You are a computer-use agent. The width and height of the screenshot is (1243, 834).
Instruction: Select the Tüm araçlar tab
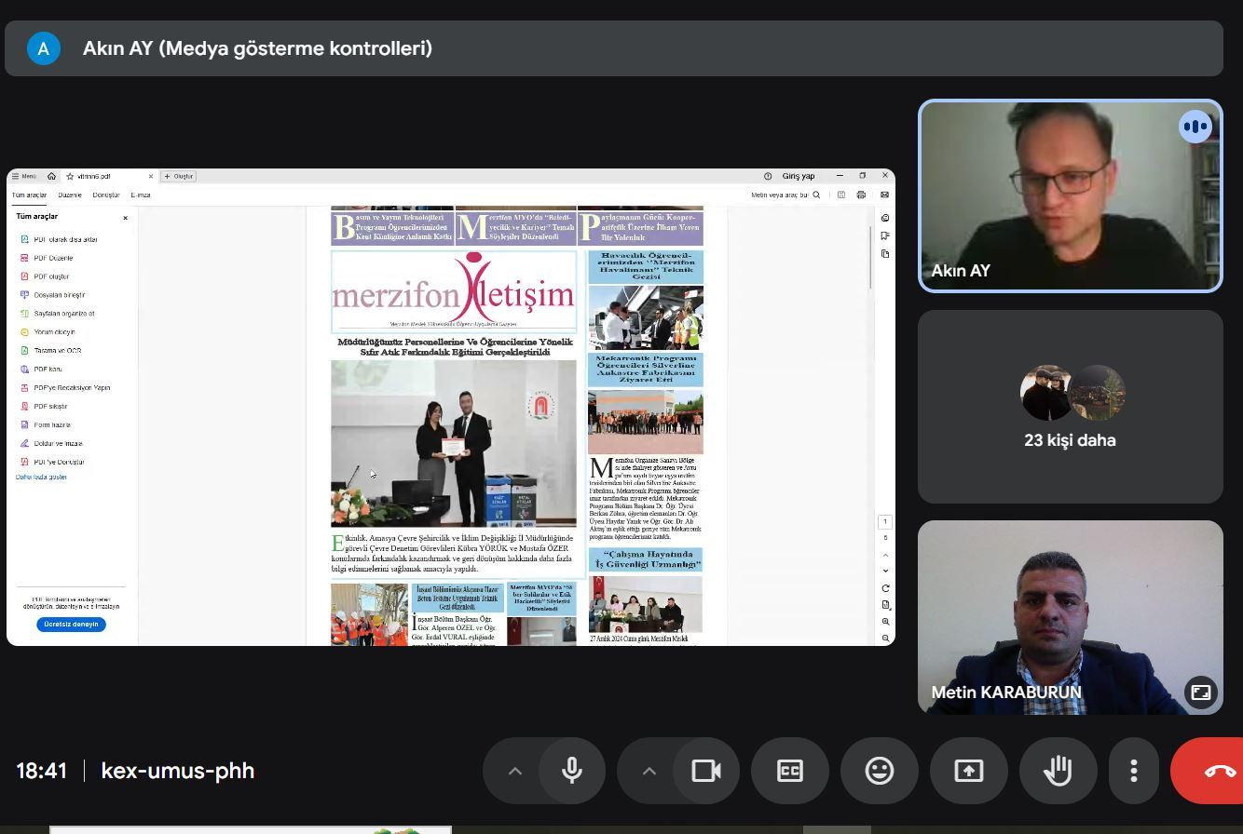(x=29, y=195)
